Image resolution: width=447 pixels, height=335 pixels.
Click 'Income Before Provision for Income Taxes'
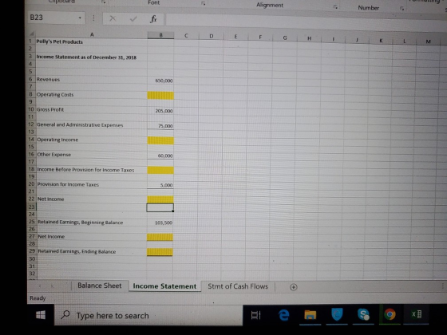91,169
